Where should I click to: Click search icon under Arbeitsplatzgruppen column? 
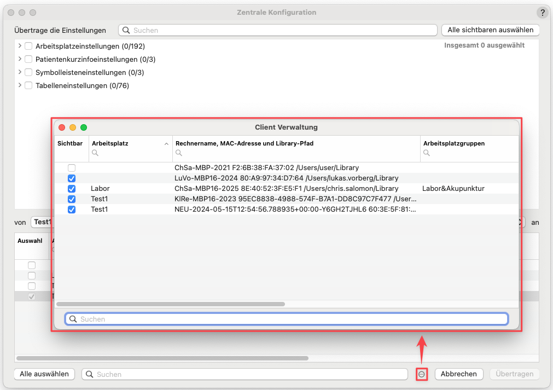click(x=427, y=153)
